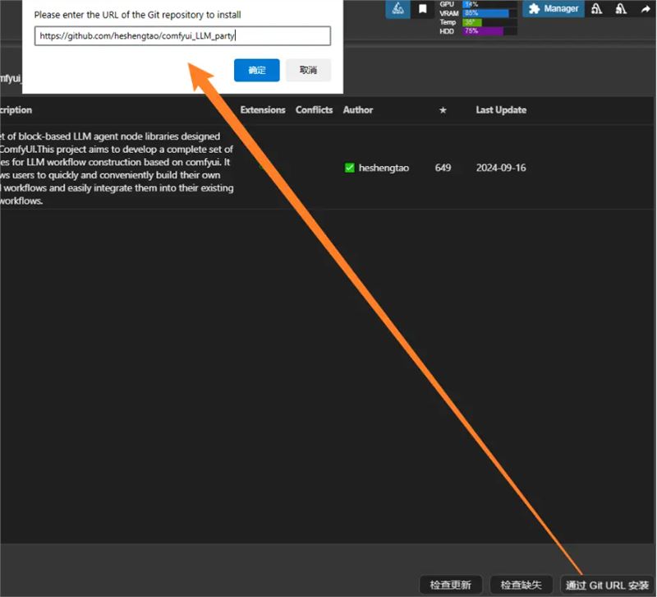The image size is (657, 597).
Task: Click the first unload models icon
Action: point(597,9)
